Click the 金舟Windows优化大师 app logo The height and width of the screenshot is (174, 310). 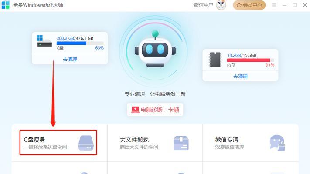(x=5, y=5)
